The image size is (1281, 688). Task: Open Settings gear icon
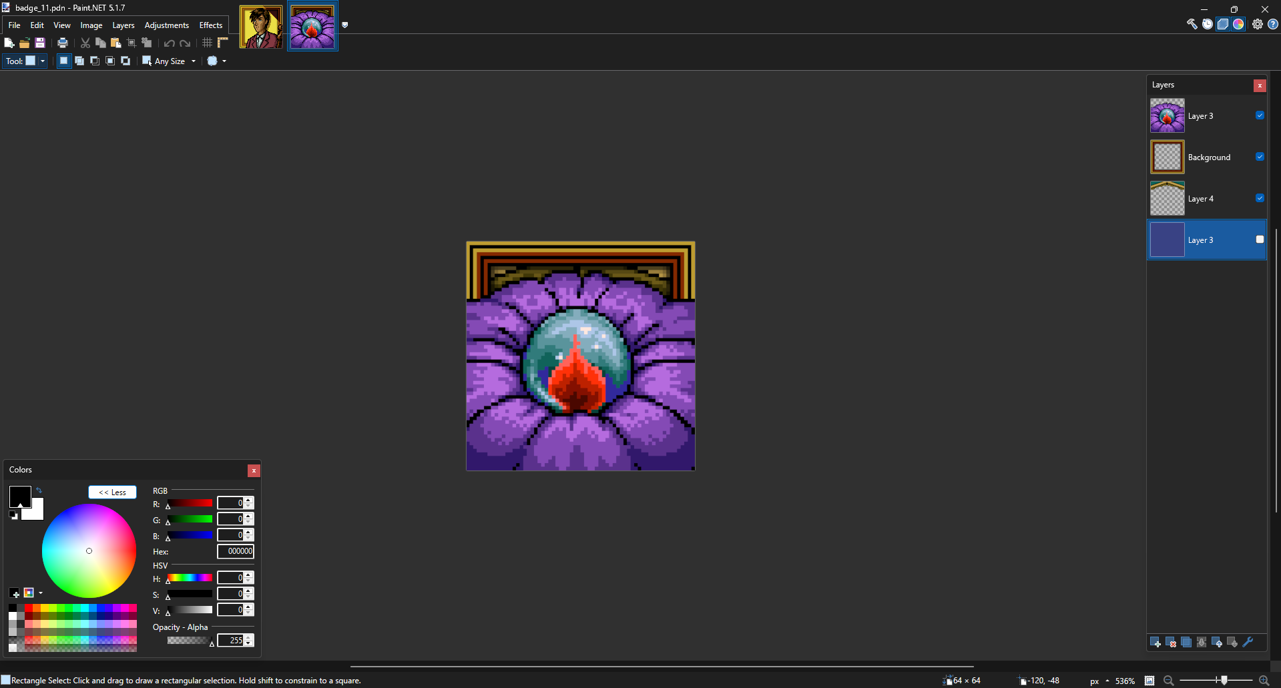[1258, 24]
